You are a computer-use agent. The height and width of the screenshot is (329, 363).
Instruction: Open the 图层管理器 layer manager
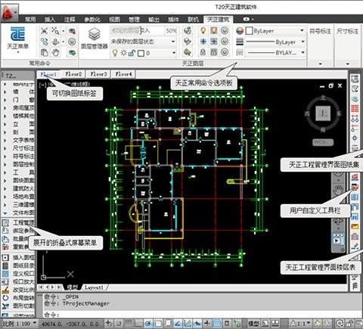pos(95,39)
